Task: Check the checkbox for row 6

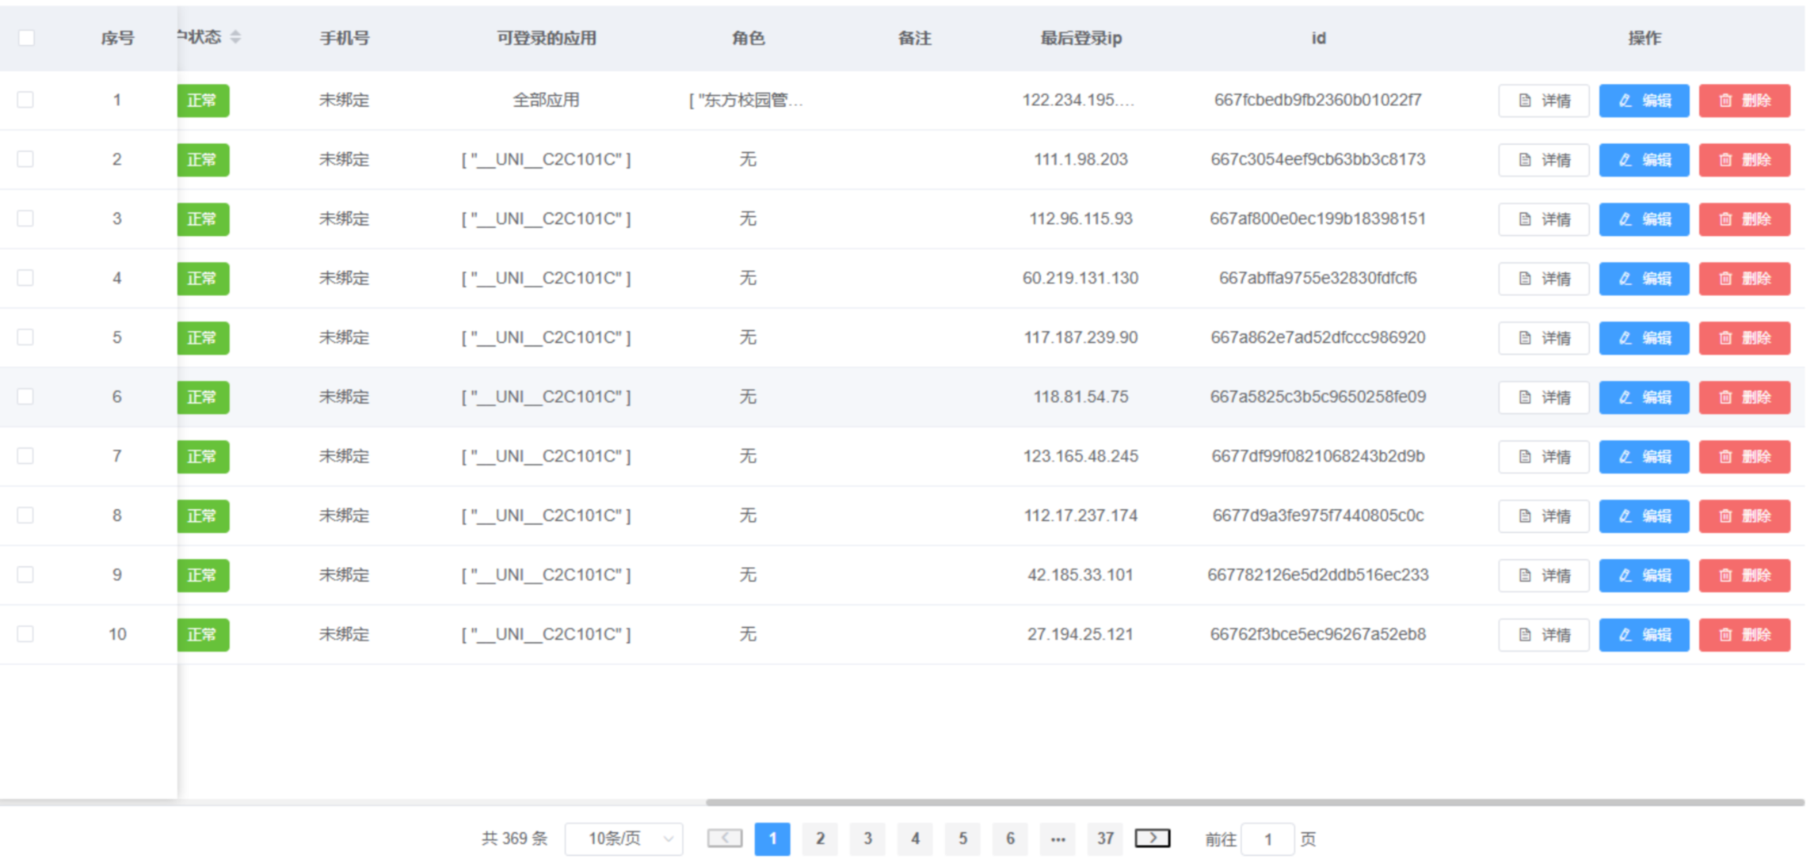Action: click(26, 397)
